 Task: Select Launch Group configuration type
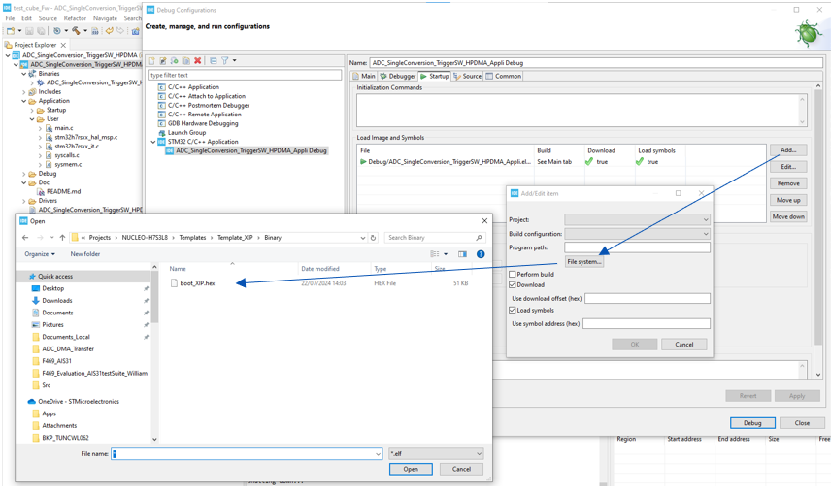click(186, 133)
